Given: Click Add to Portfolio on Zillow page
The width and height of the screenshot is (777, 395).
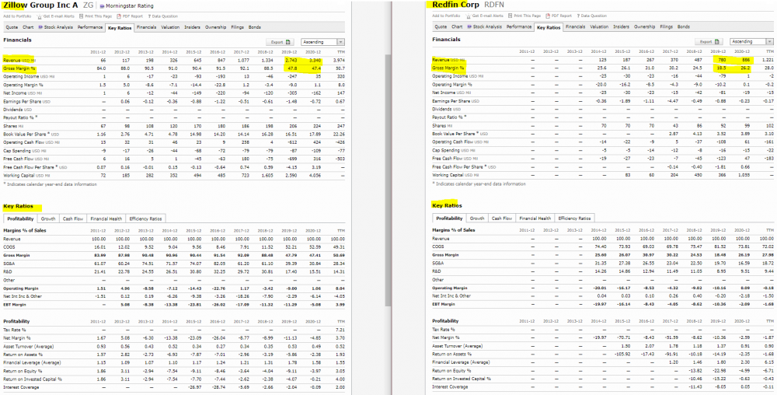Looking at the screenshot, I should 17,16.
